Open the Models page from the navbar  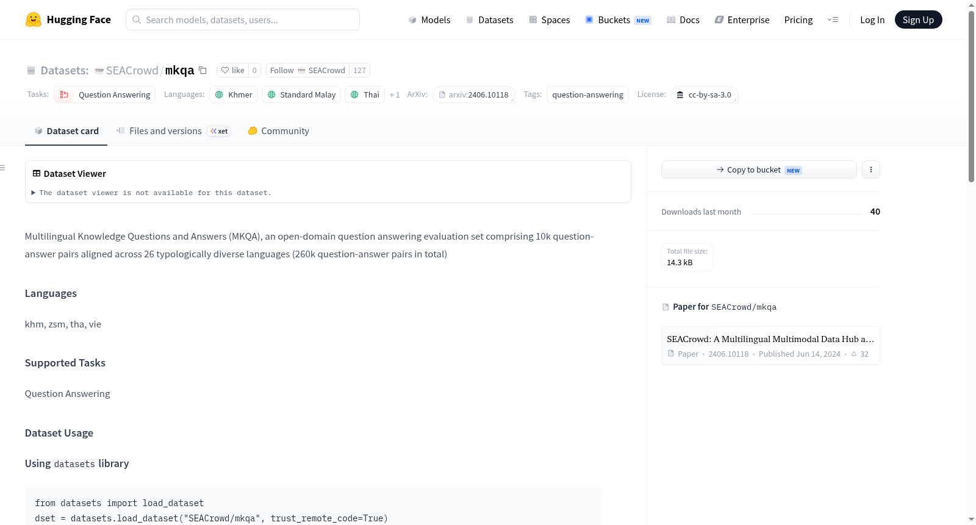[x=429, y=20]
